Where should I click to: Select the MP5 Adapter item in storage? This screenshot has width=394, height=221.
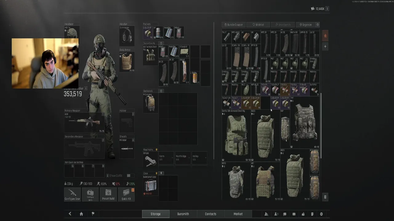coord(236,37)
